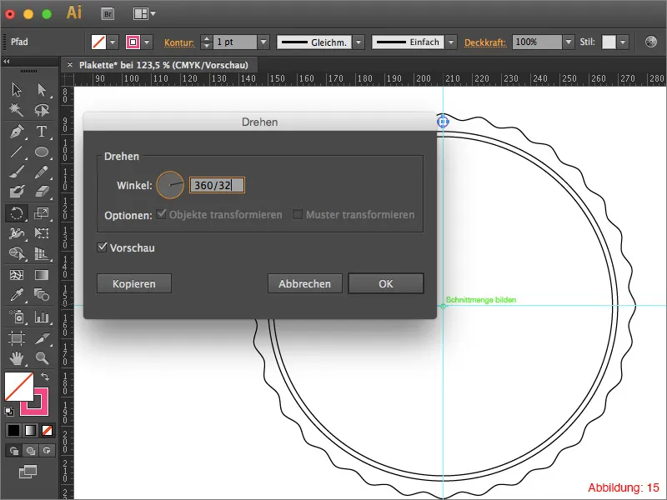Select the Gradient tool
Viewport: 667px width, 500px height.
[x=42, y=275]
